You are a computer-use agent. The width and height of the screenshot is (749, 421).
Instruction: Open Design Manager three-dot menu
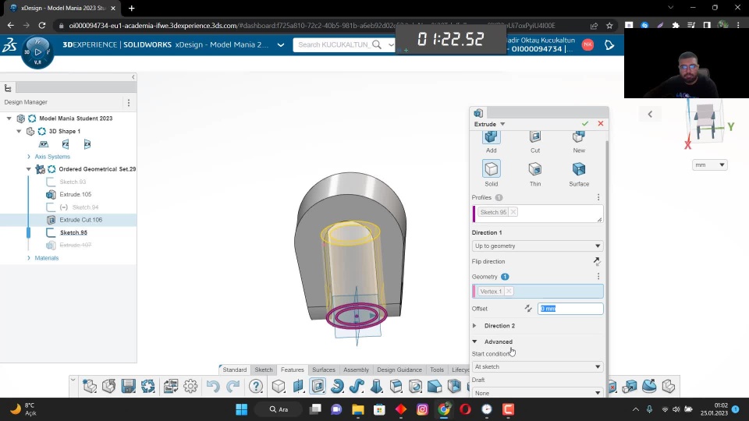pos(129,102)
